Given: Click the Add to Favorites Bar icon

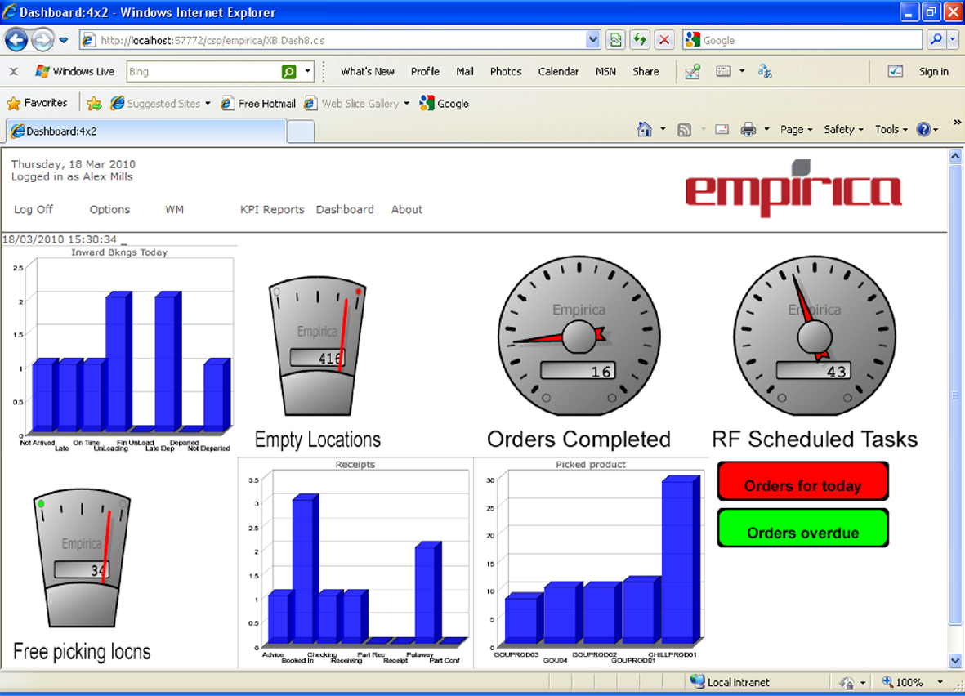Looking at the screenshot, I should click(95, 104).
